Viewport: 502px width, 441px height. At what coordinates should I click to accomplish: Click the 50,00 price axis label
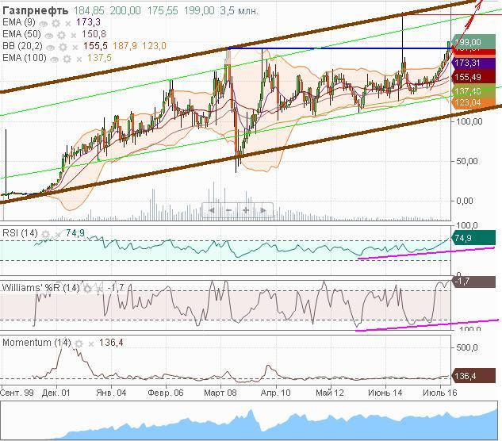coord(467,161)
